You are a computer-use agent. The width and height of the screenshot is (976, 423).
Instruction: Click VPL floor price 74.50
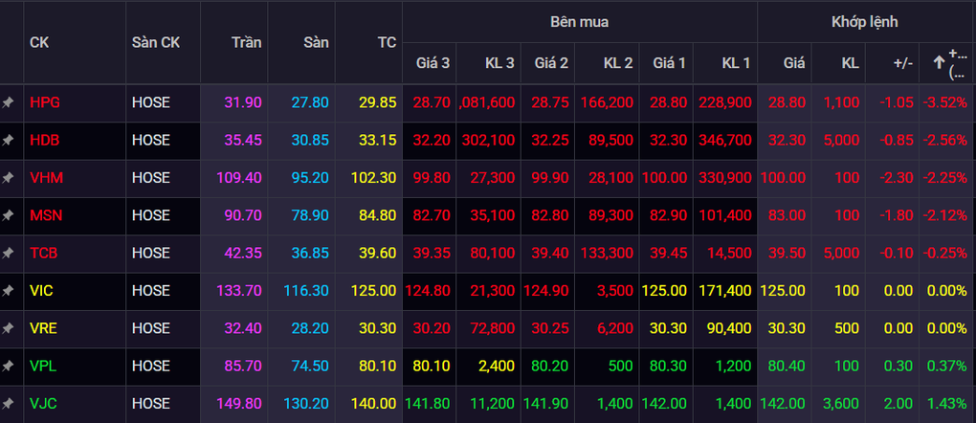tap(310, 366)
